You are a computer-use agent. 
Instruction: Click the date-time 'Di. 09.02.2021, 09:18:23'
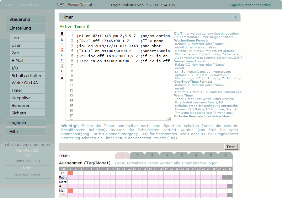pos(28,145)
